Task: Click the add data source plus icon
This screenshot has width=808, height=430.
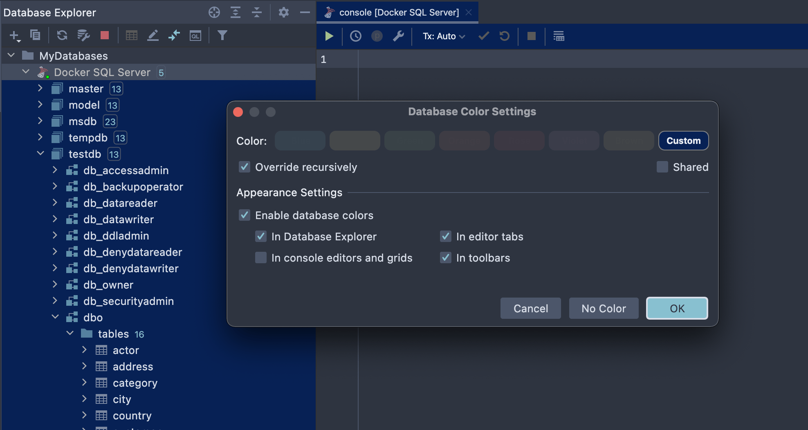Action: tap(14, 36)
